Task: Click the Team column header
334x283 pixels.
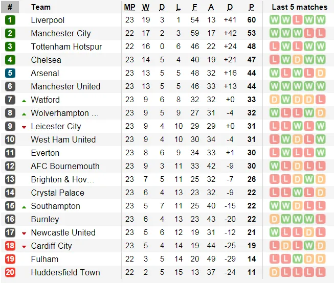Action: coord(41,7)
